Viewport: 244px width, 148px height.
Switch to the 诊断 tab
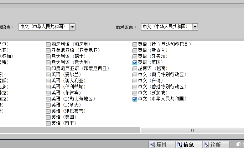coord(216,145)
